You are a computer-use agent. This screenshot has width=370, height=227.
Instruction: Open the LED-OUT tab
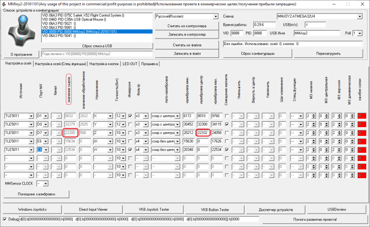point(130,64)
